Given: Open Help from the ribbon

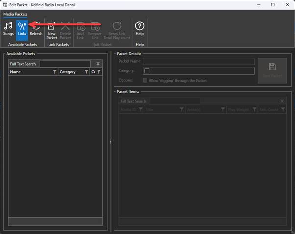Looking at the screenshot, I should click(139, 29).
